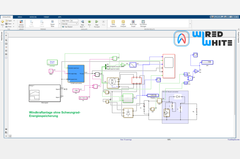Switch to the Modeling tab

click(33, 17)
